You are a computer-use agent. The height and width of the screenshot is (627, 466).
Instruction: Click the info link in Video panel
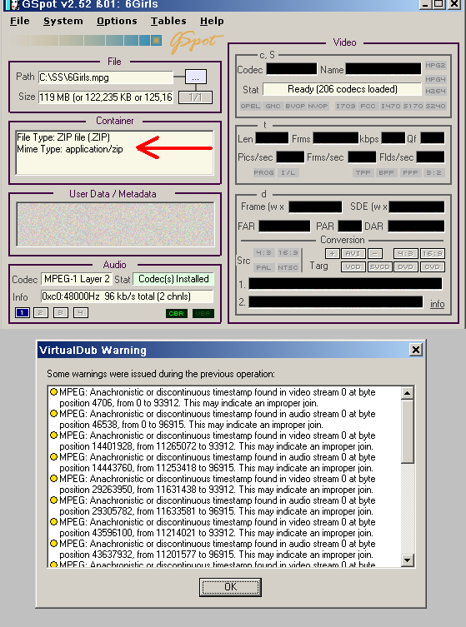[437, 304]
